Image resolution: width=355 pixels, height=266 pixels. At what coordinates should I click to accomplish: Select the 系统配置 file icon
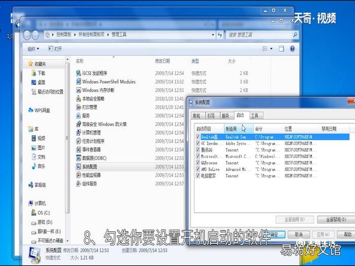pyautogui.click(x=78, y=167)
